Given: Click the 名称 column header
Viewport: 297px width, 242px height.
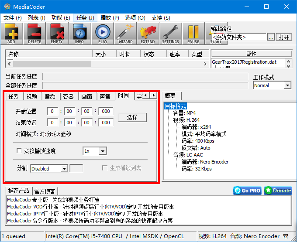Looking at the screenshot, I should click(x=49, y=54).
